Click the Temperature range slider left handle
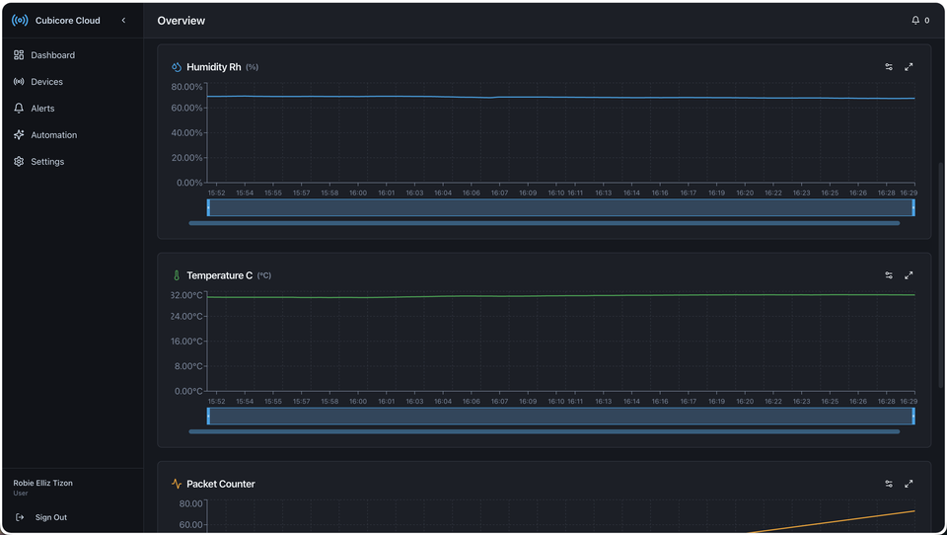 pos(208,416)
